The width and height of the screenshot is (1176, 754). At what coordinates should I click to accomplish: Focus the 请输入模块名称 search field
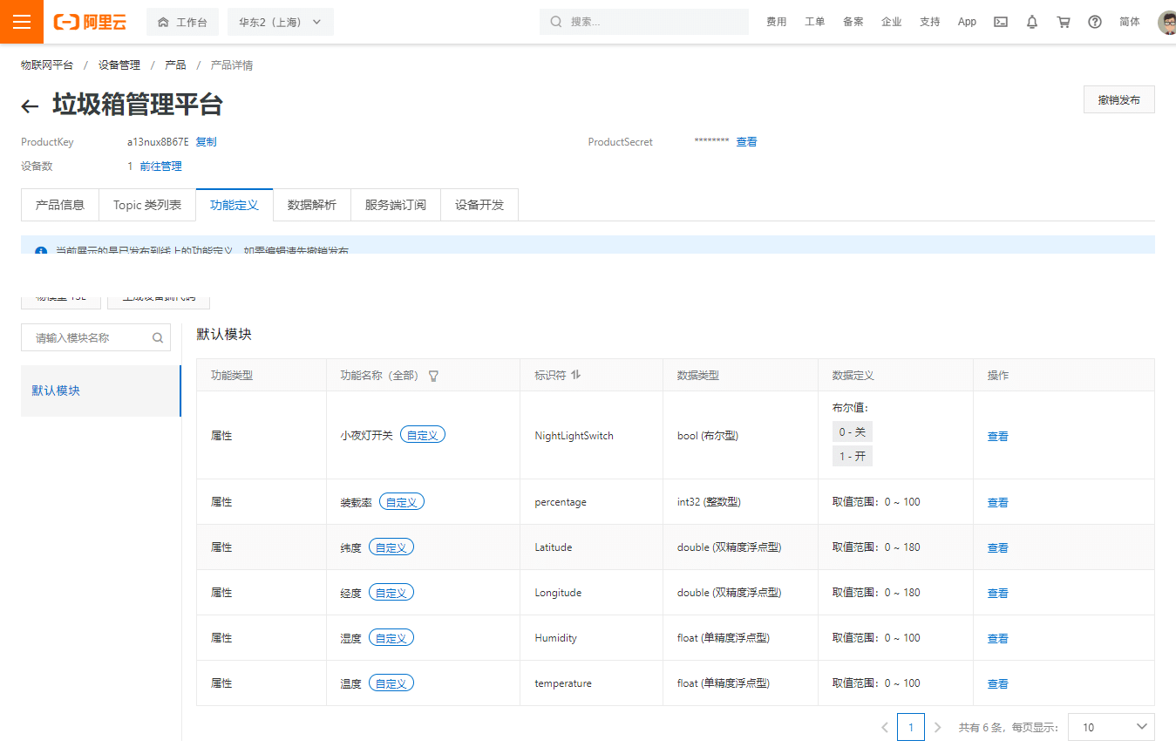pyautogui.click(x=89, y=338)
